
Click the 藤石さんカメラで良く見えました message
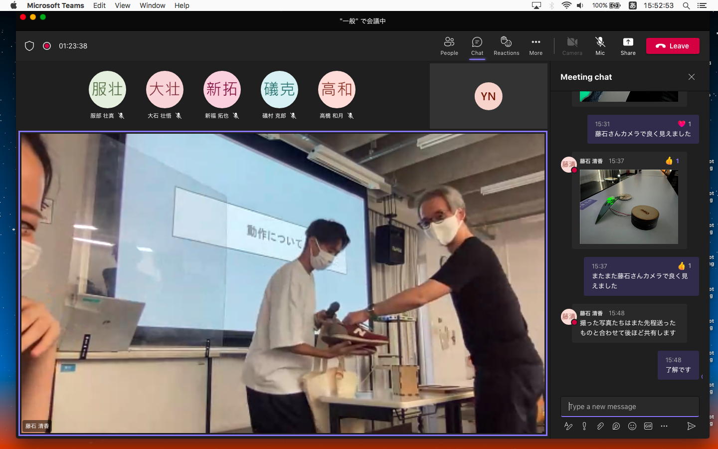click(643, 134)
